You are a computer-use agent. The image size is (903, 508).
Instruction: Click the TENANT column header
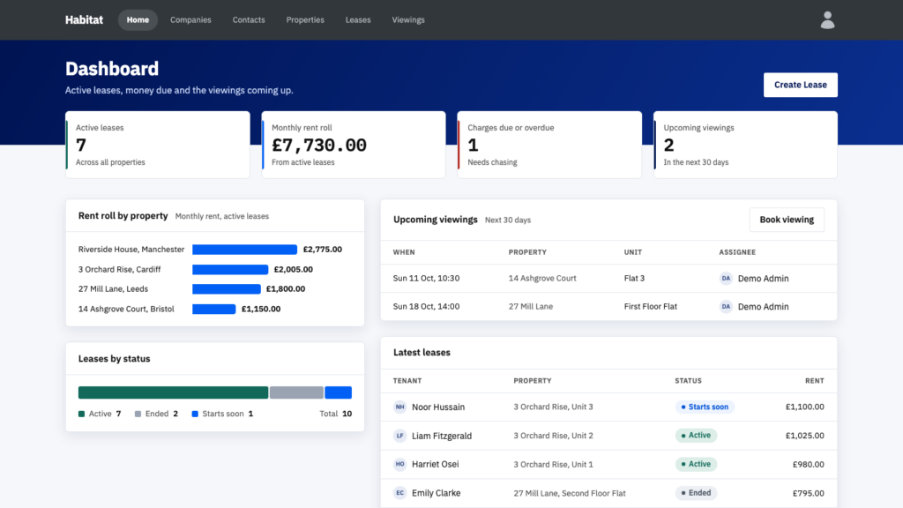407,381
